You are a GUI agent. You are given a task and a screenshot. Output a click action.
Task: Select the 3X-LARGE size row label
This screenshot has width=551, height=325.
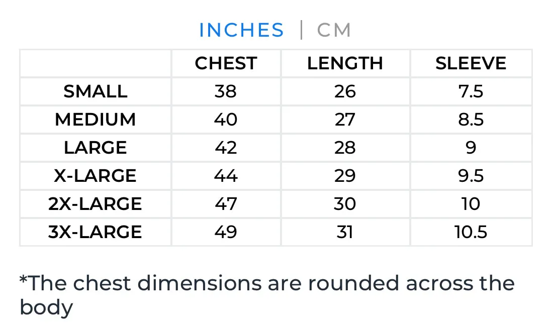(x=95, y=232)
